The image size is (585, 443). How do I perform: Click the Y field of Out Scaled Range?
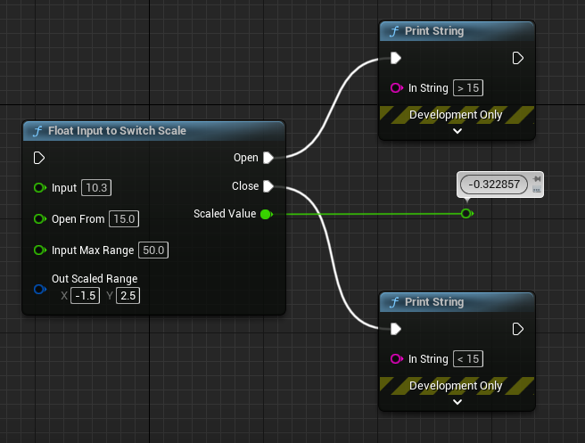(x=128, y=296)
